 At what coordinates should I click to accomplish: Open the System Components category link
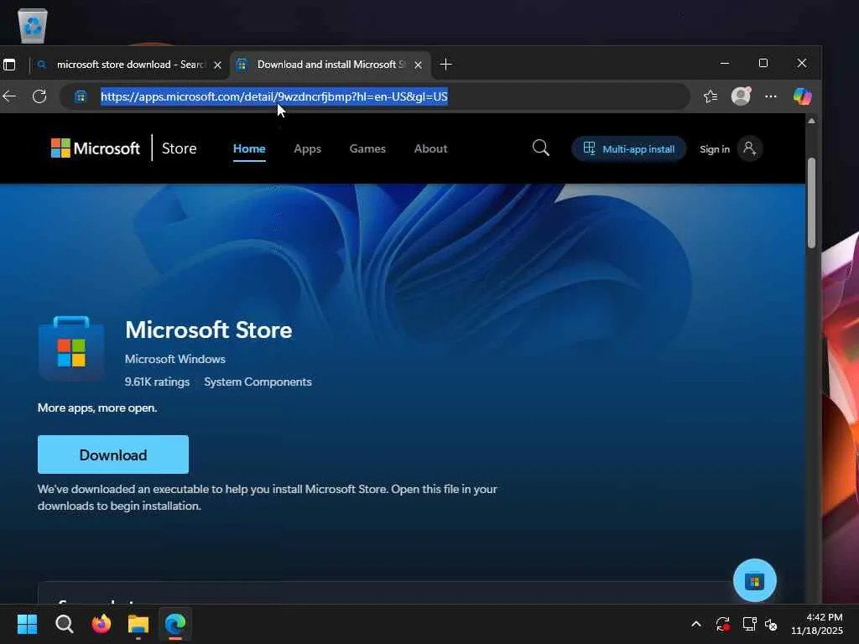click(x=258, y=382)
